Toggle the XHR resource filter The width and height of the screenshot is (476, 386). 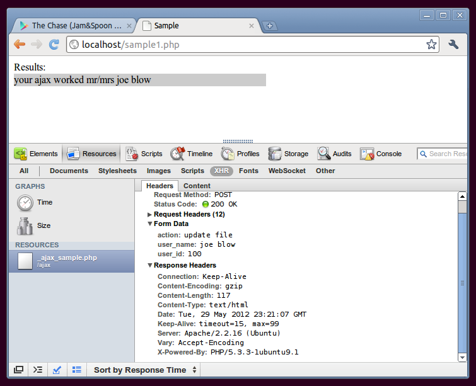(x=221, y=171)
